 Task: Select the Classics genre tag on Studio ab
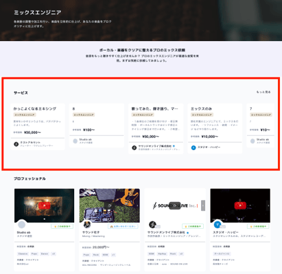[x=23, y=253]
